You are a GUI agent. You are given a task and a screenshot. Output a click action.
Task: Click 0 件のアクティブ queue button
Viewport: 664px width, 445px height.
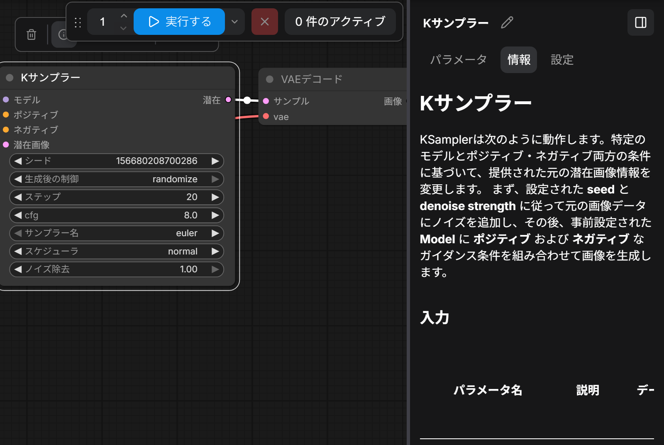(340, 22)
